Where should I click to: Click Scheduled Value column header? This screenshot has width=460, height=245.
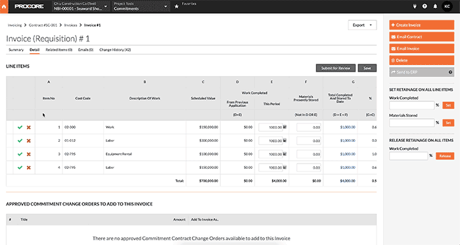[x=203, y=99]
